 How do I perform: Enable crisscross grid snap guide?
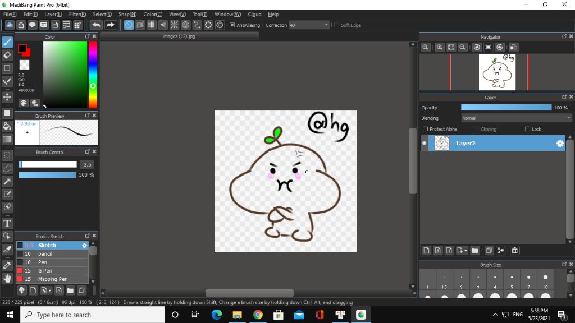[x=152, y=25]
